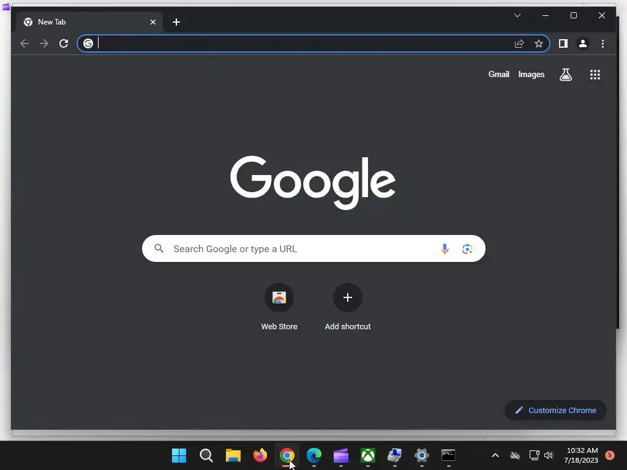Switch to Microsoft Edge in taskbar

(x=314, y=455)
